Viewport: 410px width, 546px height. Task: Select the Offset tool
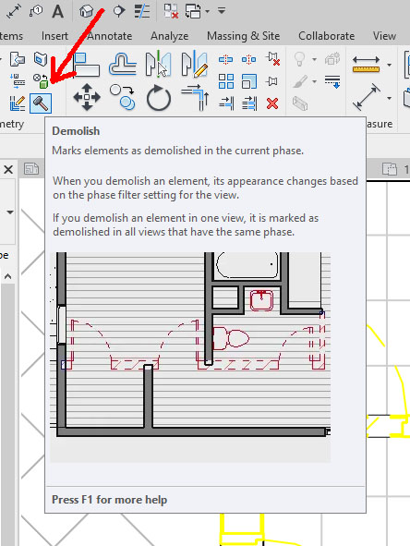pyautogui.click(x=123, y=64)
